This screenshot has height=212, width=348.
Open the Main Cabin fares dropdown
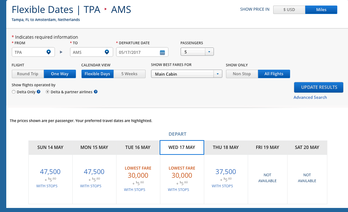tap(187, 74)
